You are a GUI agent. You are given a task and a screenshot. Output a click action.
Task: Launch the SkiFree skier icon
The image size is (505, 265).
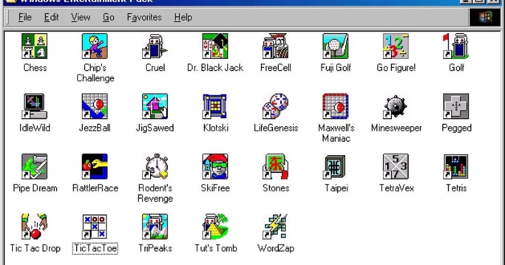[215, 167]
